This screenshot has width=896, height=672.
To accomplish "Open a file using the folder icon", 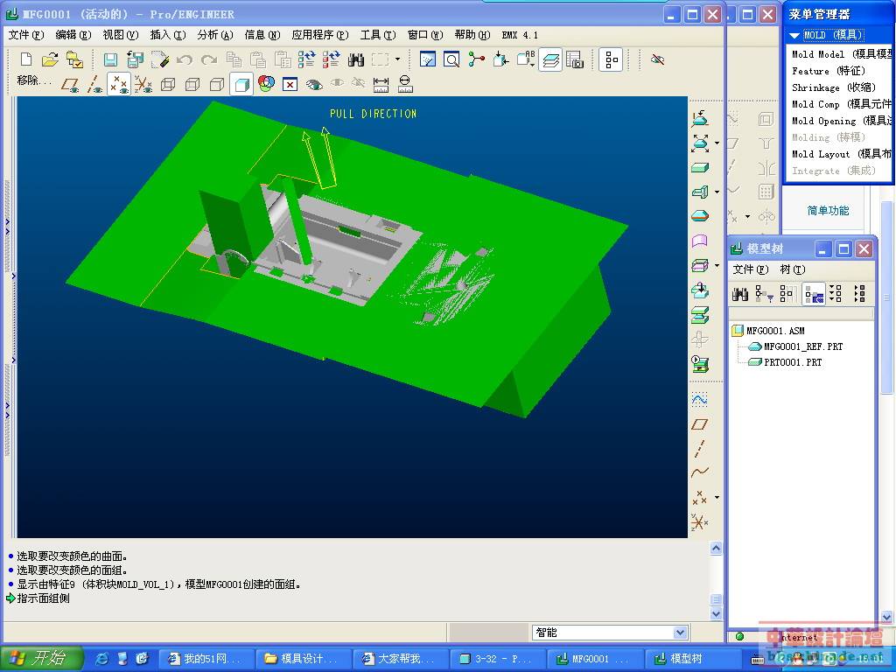I will pyautogui.click(x=50, y=59).
